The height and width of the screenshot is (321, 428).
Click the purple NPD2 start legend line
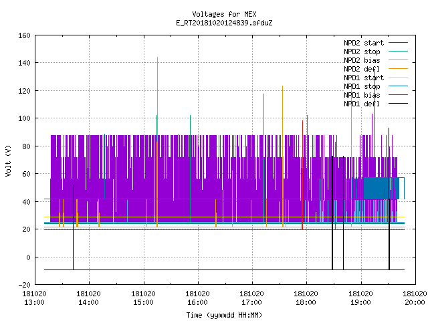398,43
